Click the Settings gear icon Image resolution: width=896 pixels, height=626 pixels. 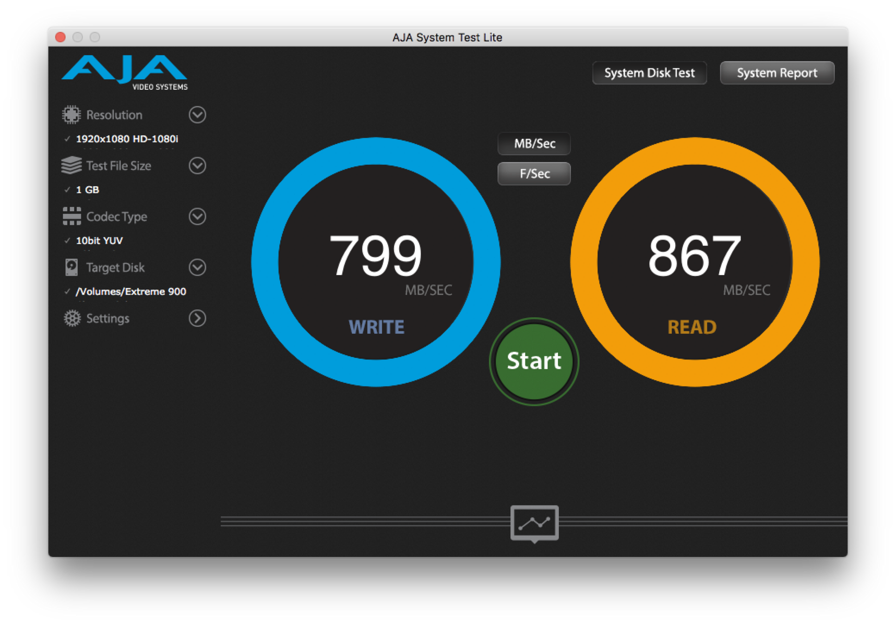point(72,318)
